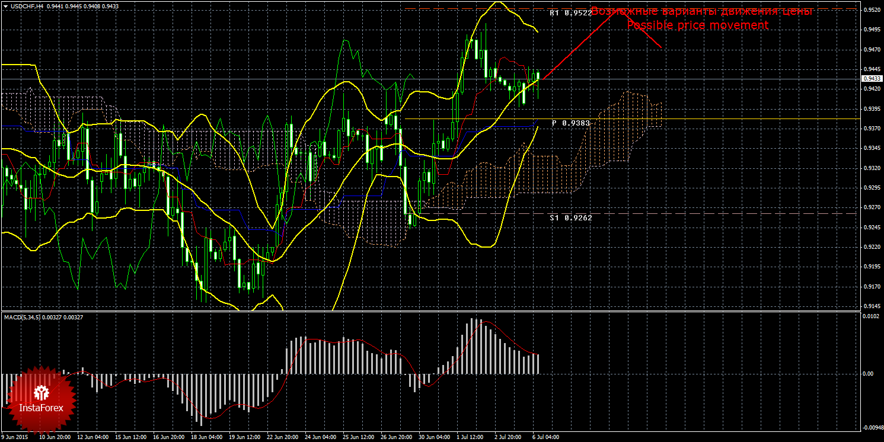Select the R1 0.9522 resistance label
This screenshot has height=442, width=884.
(570, 12)
